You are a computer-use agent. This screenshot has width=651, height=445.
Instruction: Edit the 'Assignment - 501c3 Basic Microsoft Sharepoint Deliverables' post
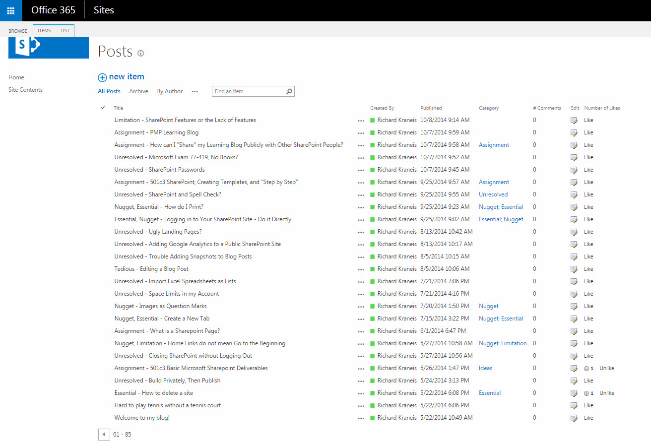[574, 368]
